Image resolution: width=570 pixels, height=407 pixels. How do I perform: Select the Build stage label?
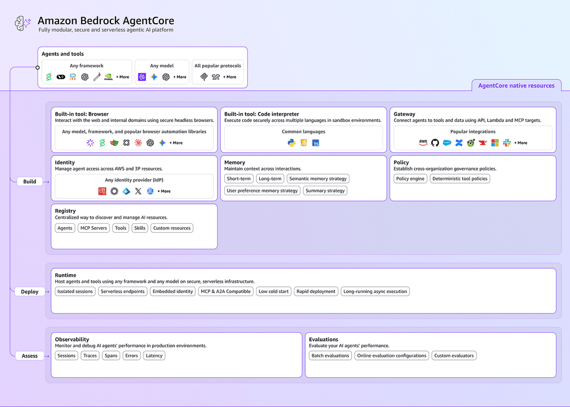(x=30, y=182)
